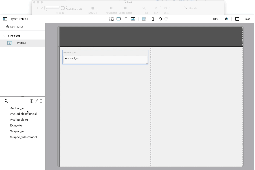This screenshot has height=170, width=255.
Task: Choose the ID_nyckel field
Action: [16, 126]
